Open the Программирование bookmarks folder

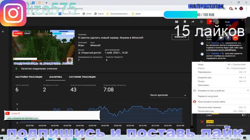click(x=118, y=14)
